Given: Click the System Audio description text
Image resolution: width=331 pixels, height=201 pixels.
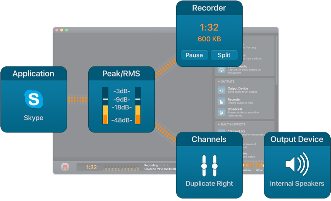Looking at the screenshot, I should click(x=244, y=71).
